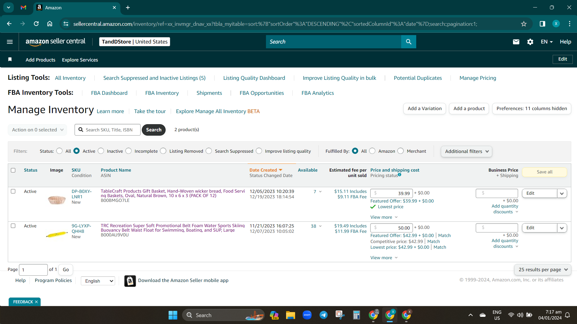Open a new browser tab
This screenshot has width=577, height=324.
(x=128, y=7)
